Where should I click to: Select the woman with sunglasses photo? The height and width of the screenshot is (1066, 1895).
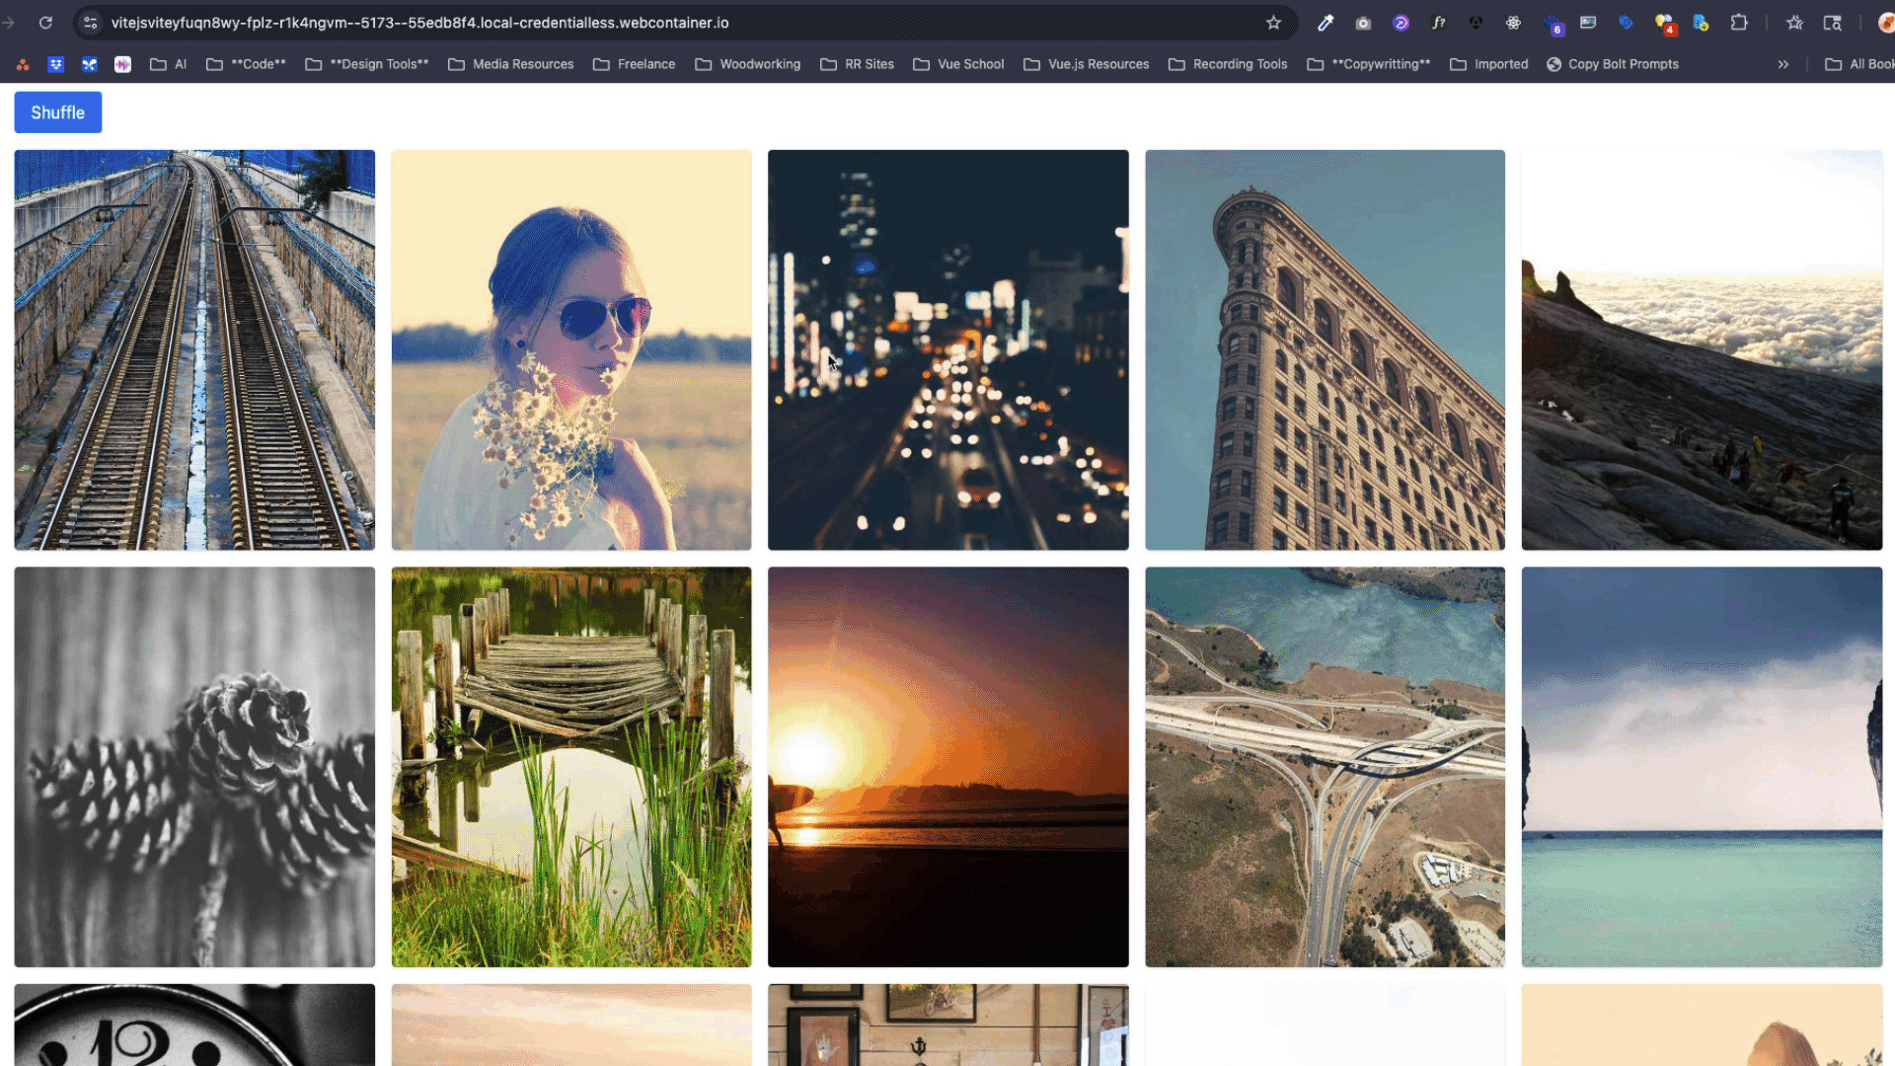(x=571, y=349)
